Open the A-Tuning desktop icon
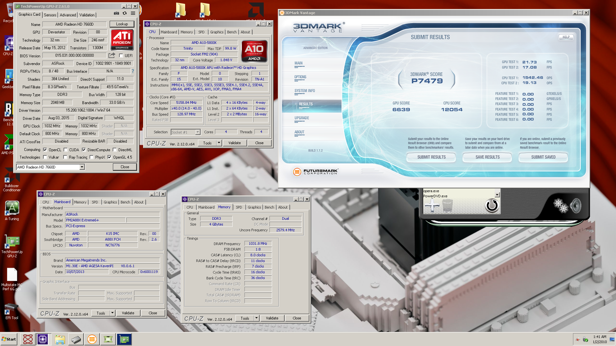The width and height of the screenshot is (616, 346). tap(12, 210)
